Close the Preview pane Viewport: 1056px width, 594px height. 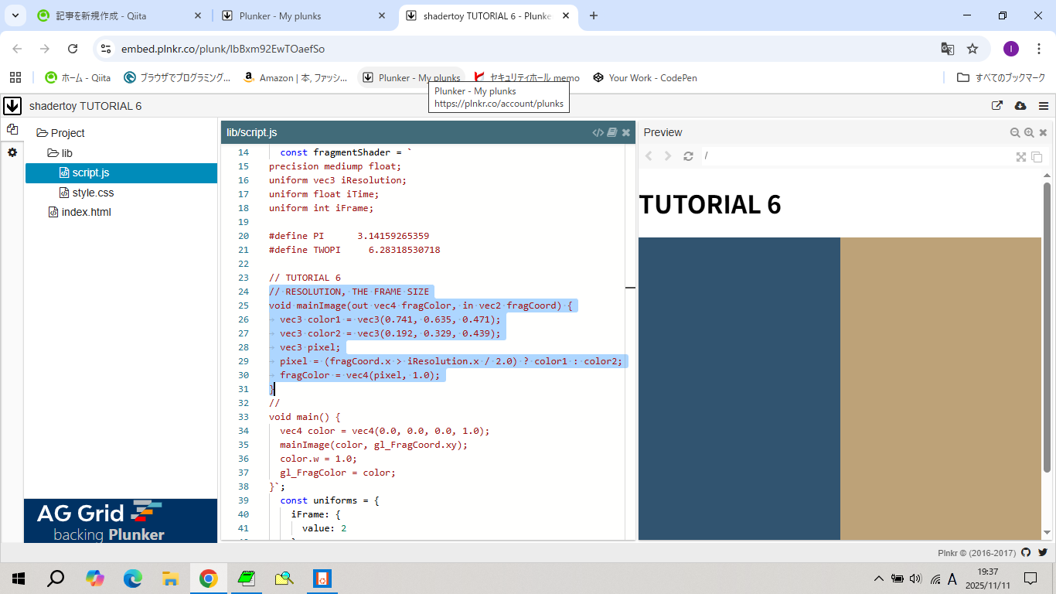coord(1043,132)
